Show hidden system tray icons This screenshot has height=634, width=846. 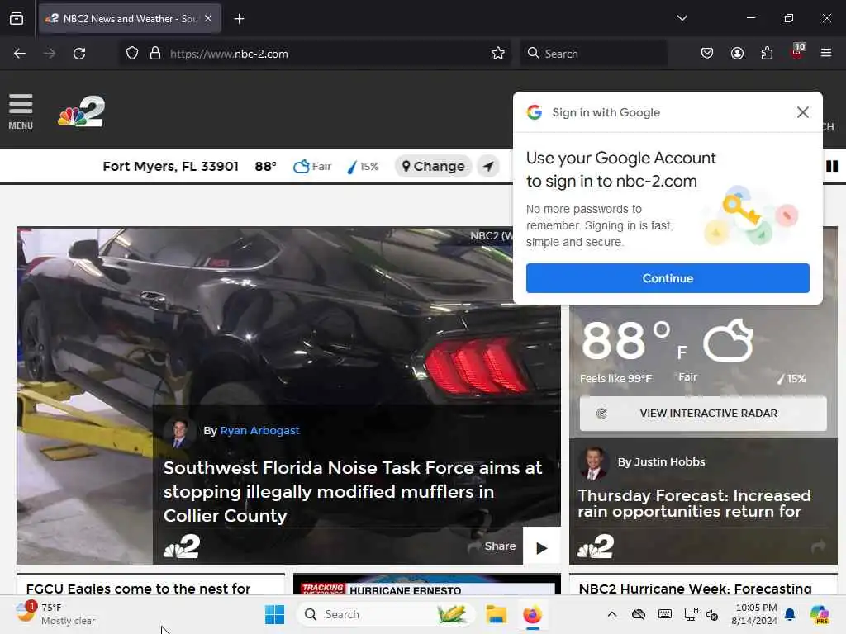click(612, 614)
